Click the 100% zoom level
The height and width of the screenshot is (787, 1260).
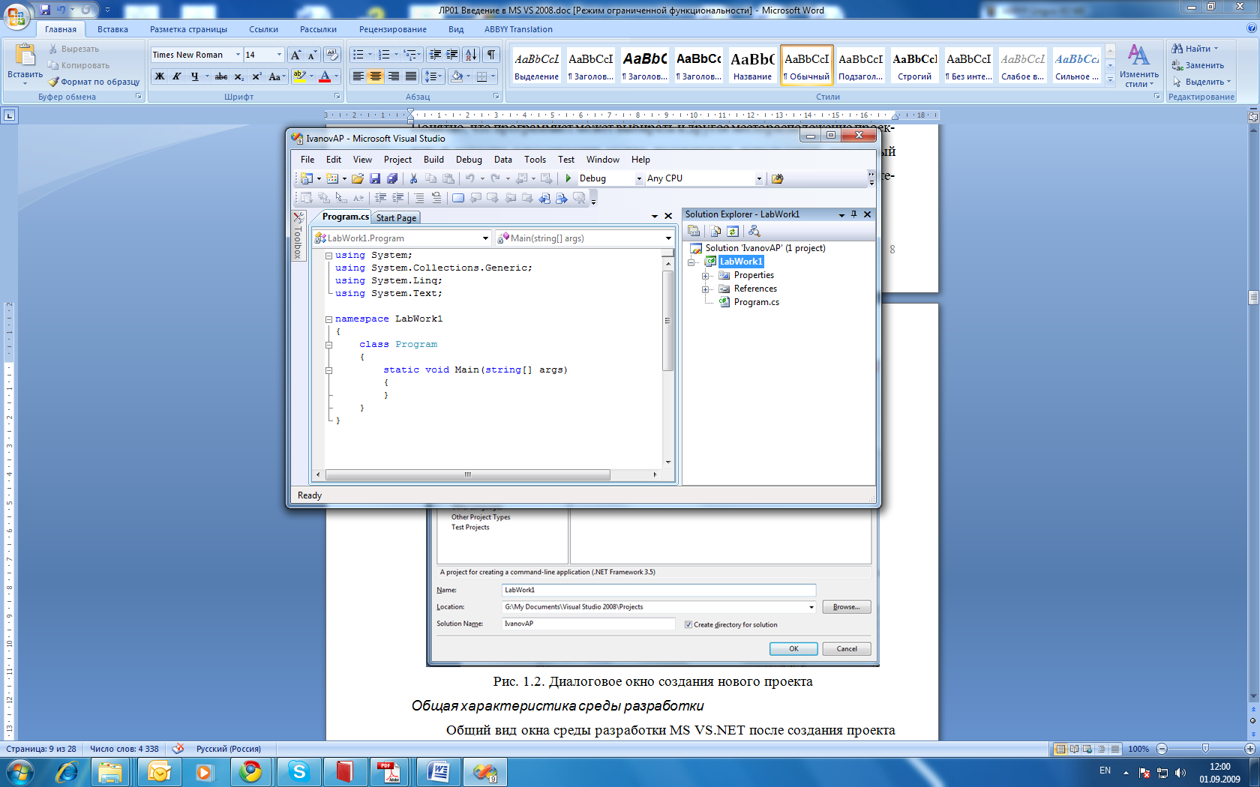[1138, 749]
